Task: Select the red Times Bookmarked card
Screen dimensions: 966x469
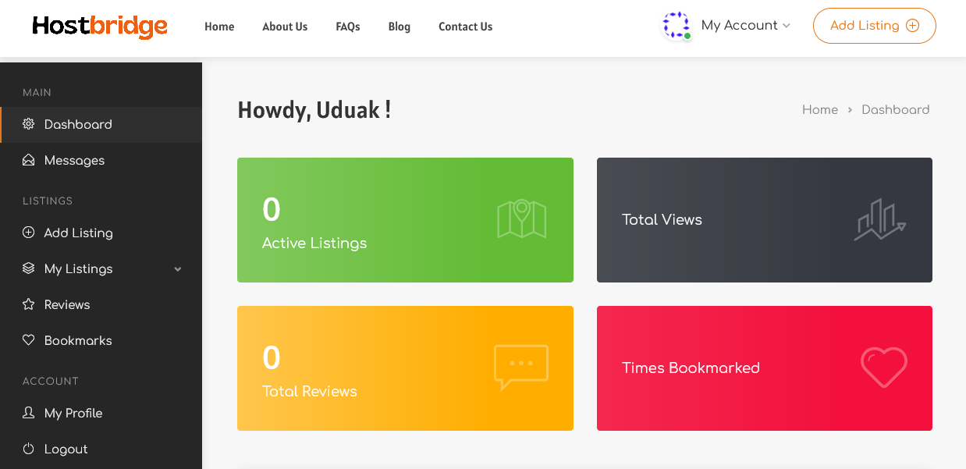Action: click(x=765, y=368)
